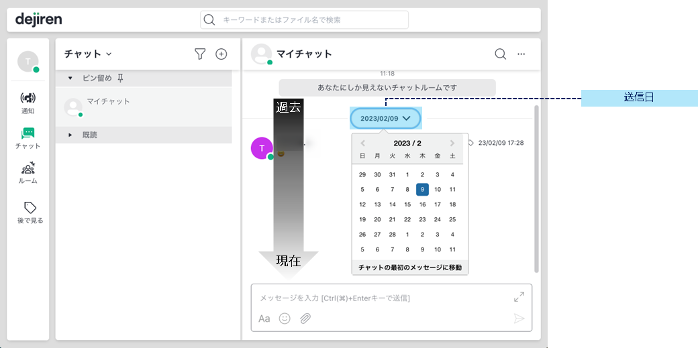Click the paperclip attach file icon
Screen dimensions: 698x348
point(305,318)
